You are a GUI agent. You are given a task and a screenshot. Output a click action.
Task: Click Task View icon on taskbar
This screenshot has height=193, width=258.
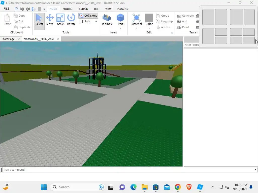pyautogui.click(x=111, y=187)
